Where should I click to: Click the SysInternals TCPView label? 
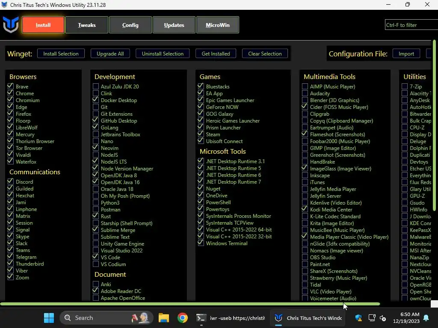click(230, 223)
